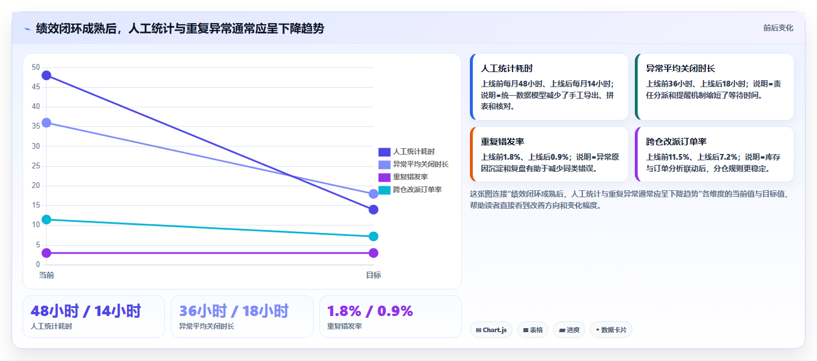Click the cyan 11.5 data point on 当前

(47, 220)
